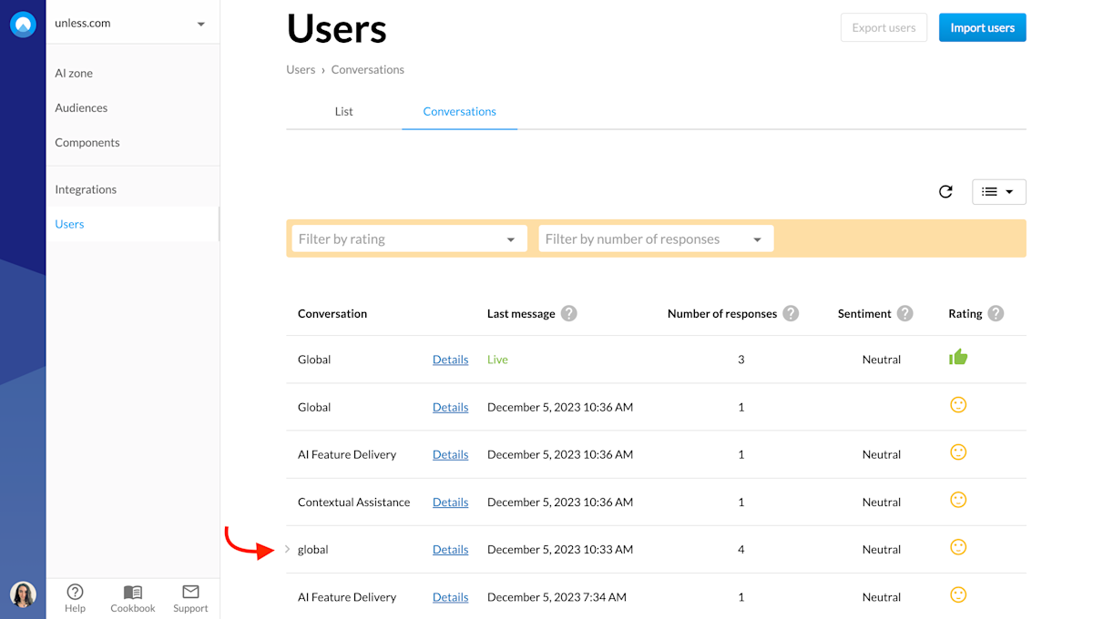Open Number of responses help tooltip

point(791,313)
